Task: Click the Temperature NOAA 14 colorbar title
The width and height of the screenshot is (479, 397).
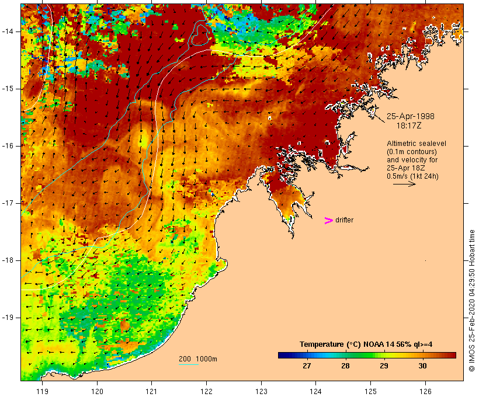Action: (x=366, y=344)
